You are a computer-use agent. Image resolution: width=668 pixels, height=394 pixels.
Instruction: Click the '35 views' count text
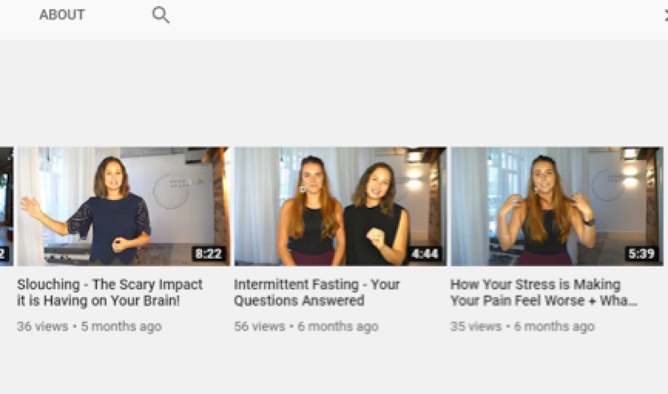[x=476, y=326]
